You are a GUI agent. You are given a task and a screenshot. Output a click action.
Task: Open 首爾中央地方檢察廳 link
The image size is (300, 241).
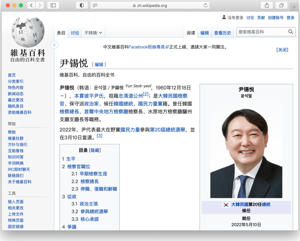106,111
